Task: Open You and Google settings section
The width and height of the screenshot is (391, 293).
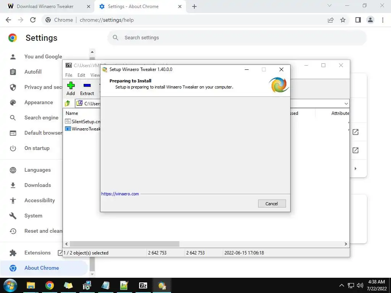Action: [x=43, y=56]
